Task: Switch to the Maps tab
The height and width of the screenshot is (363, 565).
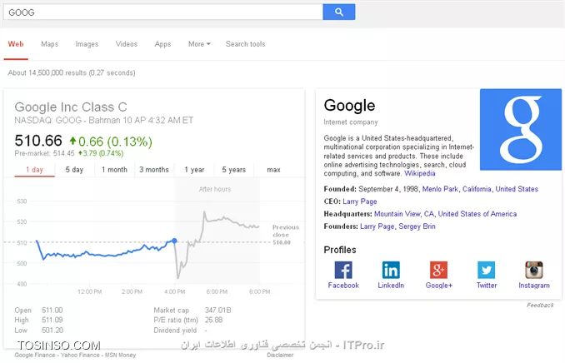Action: point(50,44)
